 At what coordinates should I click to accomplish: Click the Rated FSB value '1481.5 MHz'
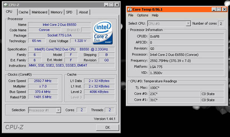(x=43, y=97)
